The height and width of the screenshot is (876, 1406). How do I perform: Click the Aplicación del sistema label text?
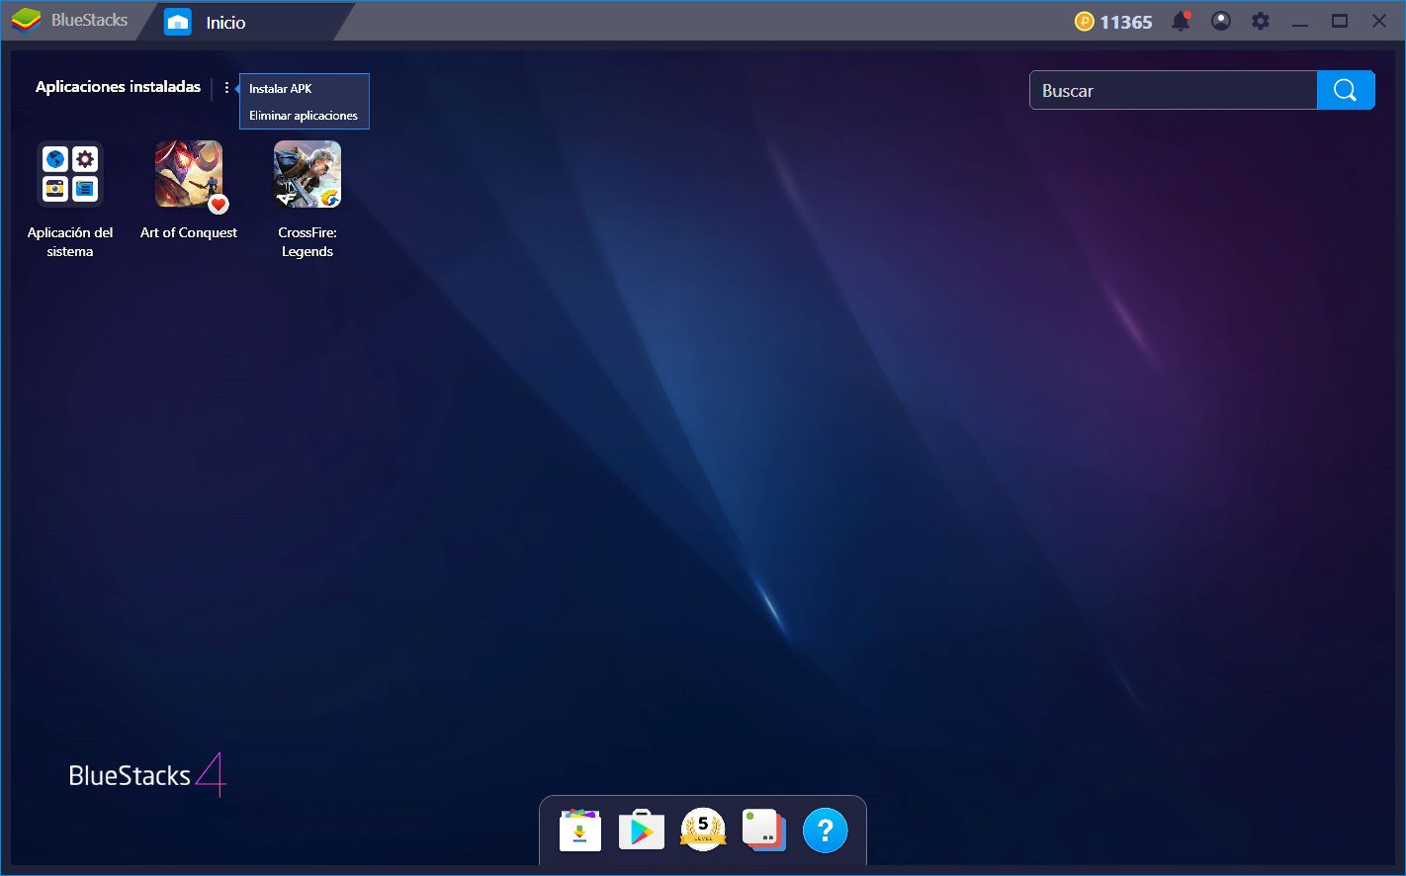(x=70, y=242)
